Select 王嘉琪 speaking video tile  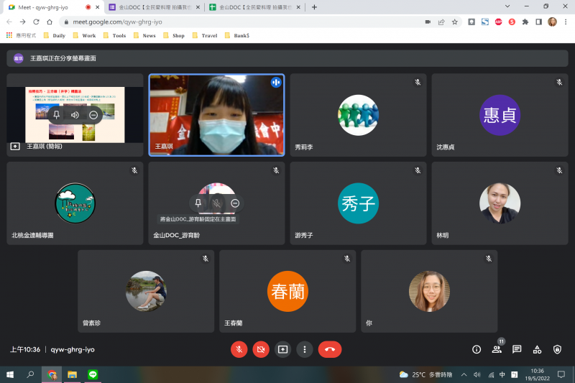click(x=217, y=115)
